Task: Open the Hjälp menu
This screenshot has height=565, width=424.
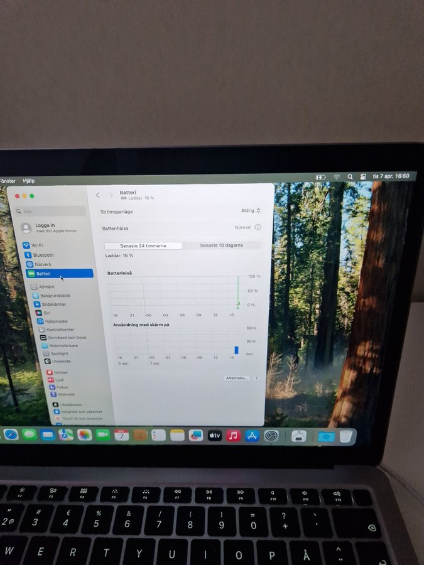Action: pos(28,181)
